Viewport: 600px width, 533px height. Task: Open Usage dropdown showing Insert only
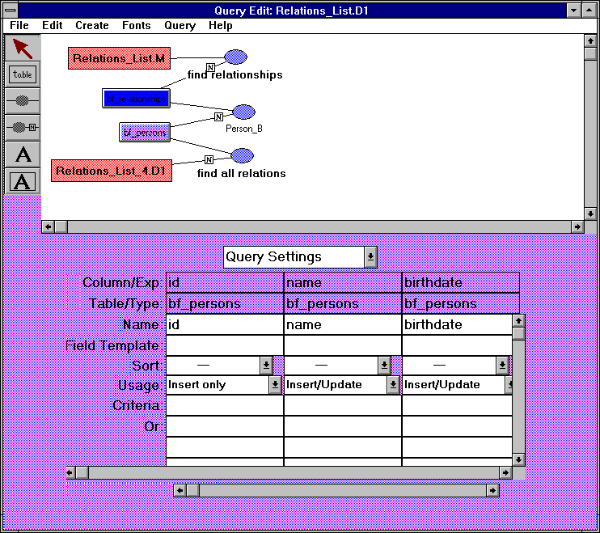pos(276,385)
